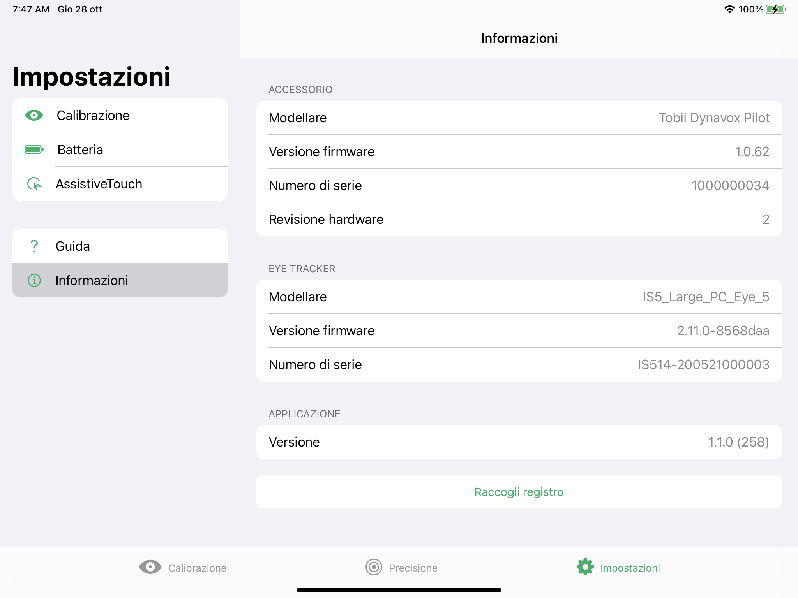Select Guida in the sidebar
798x598 pixels.
pyautogui.click(x=120, y=246)
